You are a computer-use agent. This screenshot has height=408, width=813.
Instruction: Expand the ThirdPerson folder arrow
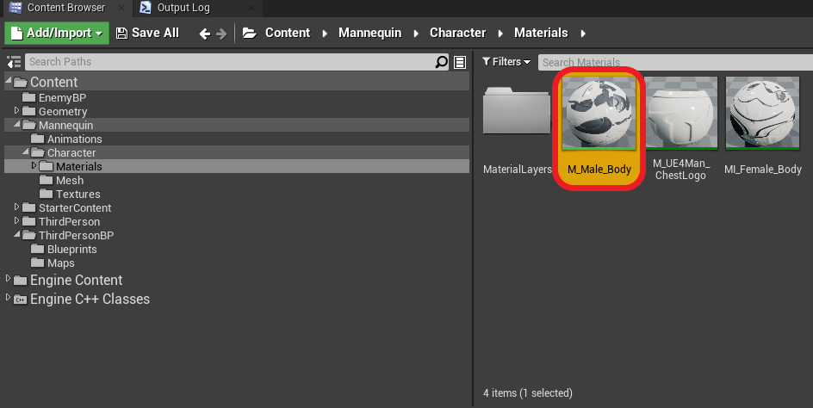pyautogui.click(x=16, y=220)
